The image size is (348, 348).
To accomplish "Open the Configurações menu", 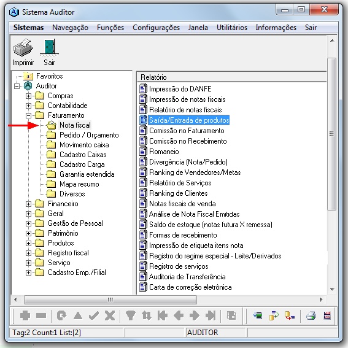I will click(x=156, y=28).
